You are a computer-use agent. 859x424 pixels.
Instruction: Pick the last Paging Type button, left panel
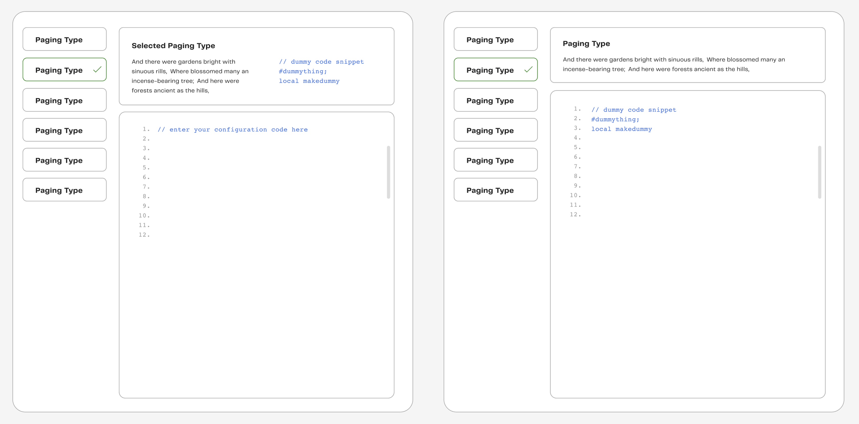65,190
